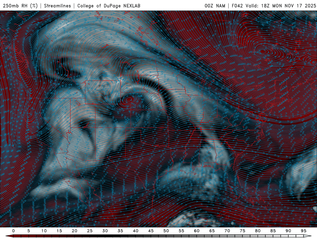
Task: Click the "F042" forecast hour text
Action: (x=237, y=6)
